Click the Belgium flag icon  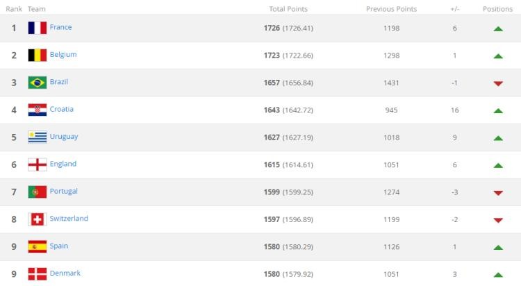(37, 55)
